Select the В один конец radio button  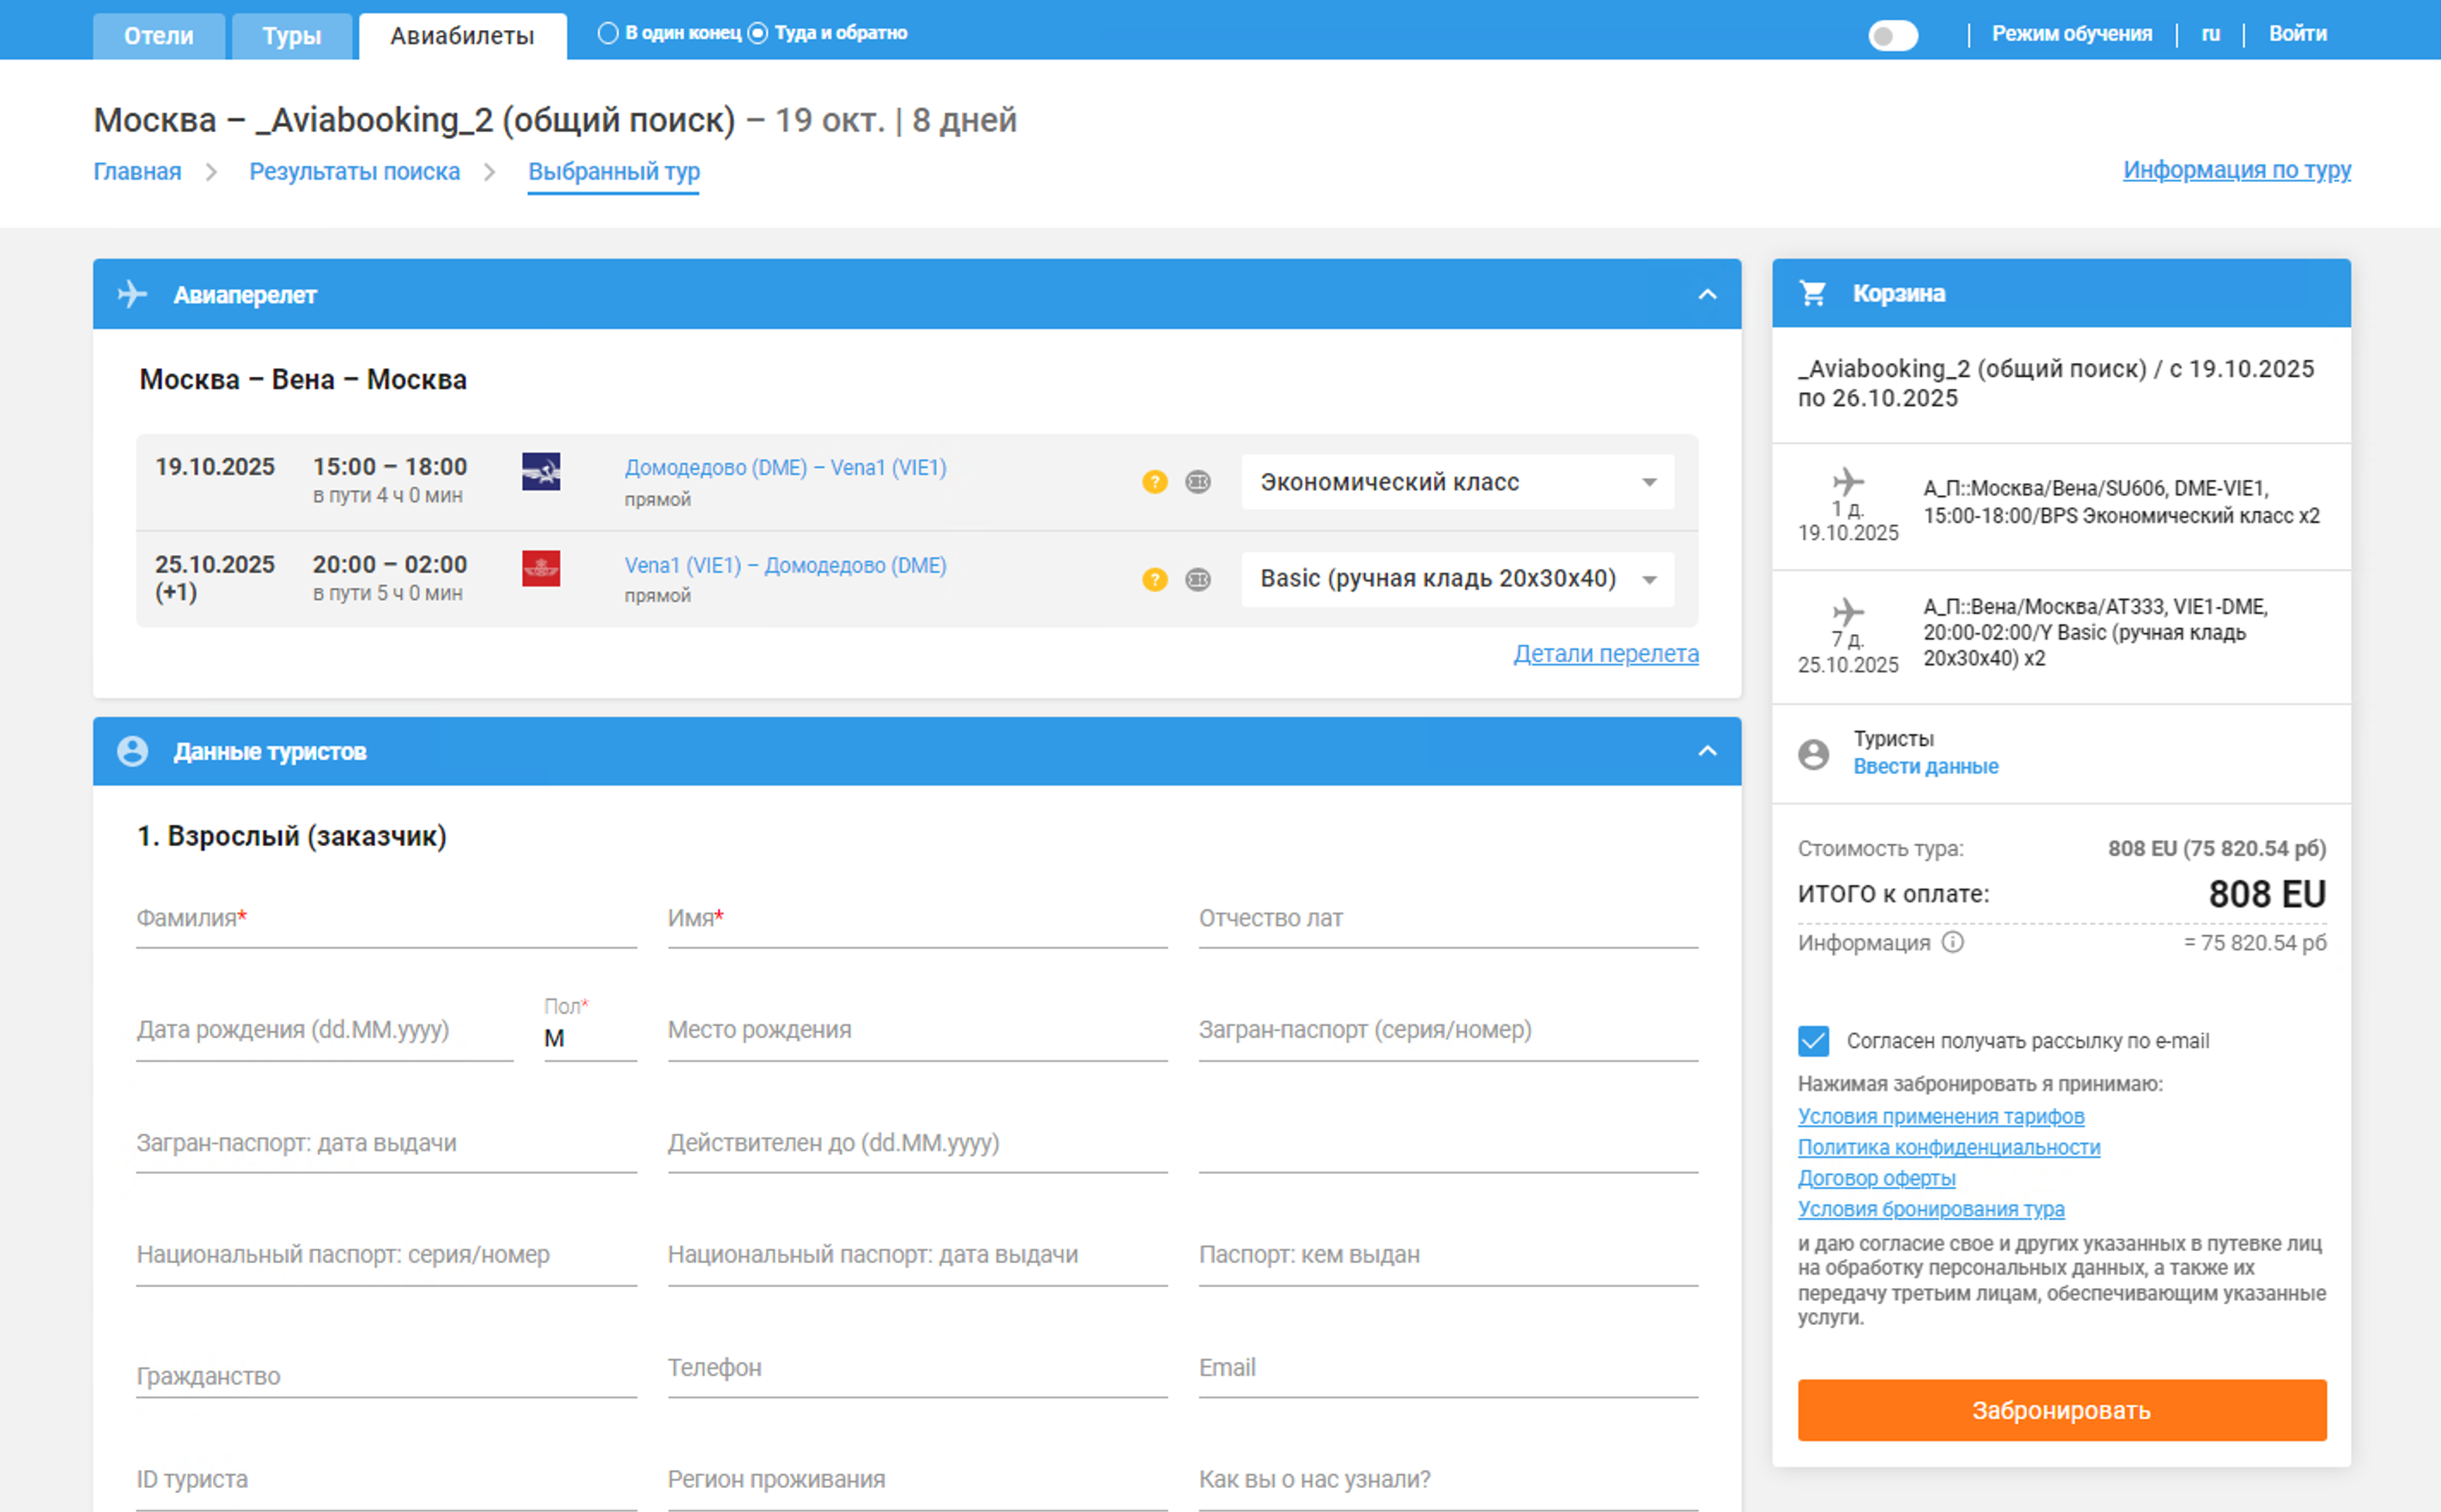pos(607,33)
